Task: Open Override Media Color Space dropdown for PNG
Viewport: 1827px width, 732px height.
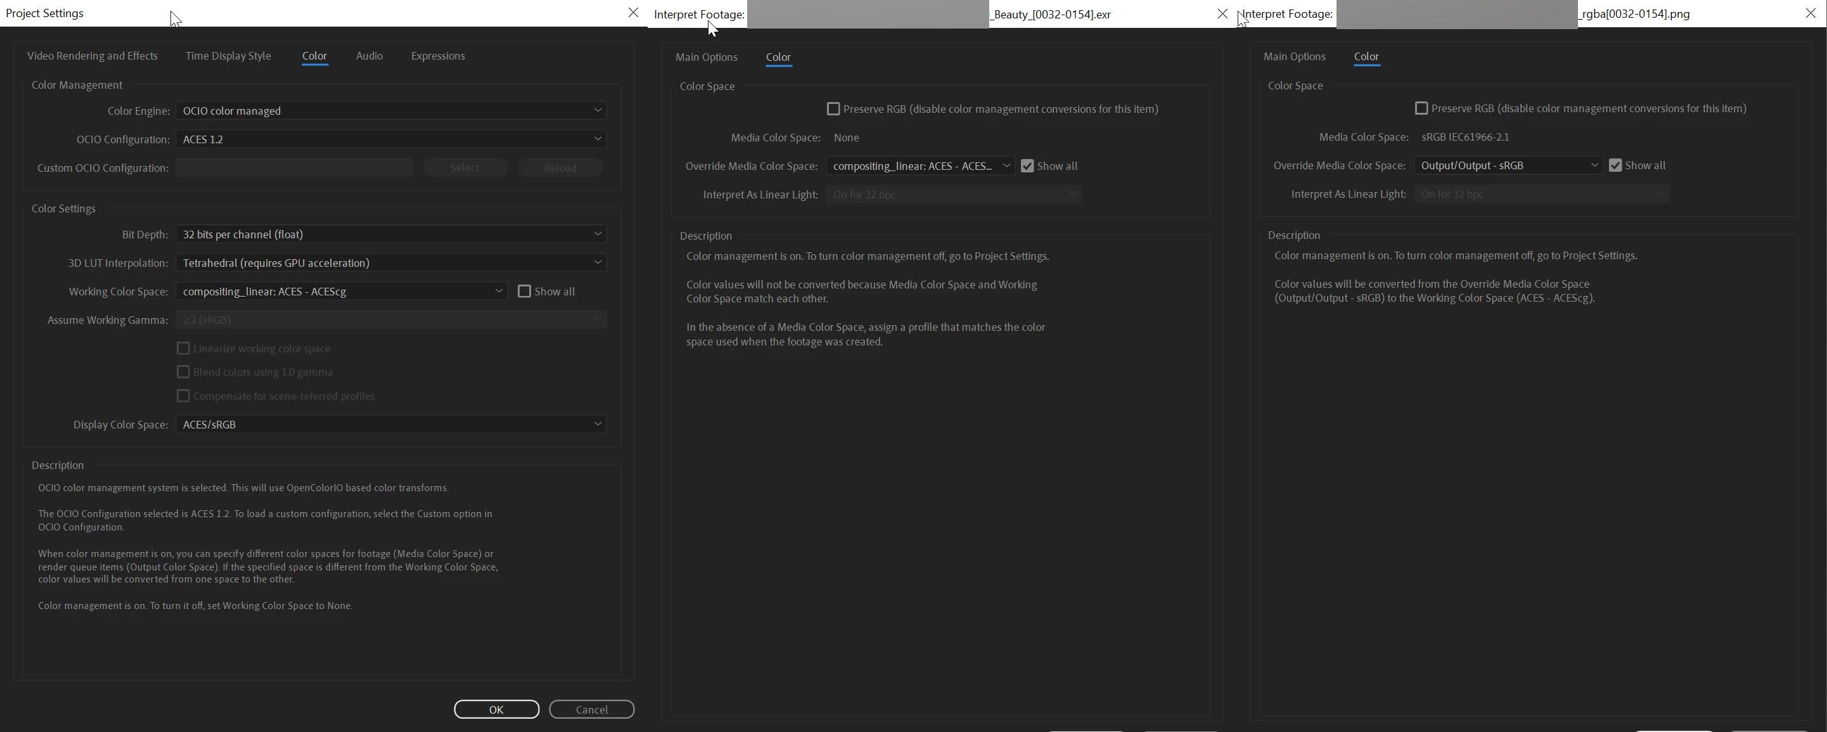Action: pyautogui.click(x=1508, y=165)
